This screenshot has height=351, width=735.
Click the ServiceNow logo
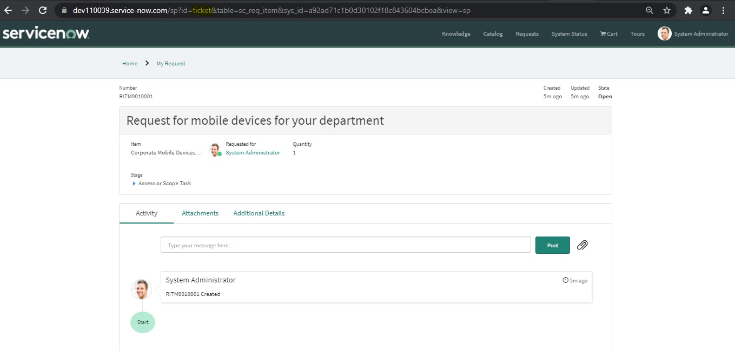coord(46,33)
